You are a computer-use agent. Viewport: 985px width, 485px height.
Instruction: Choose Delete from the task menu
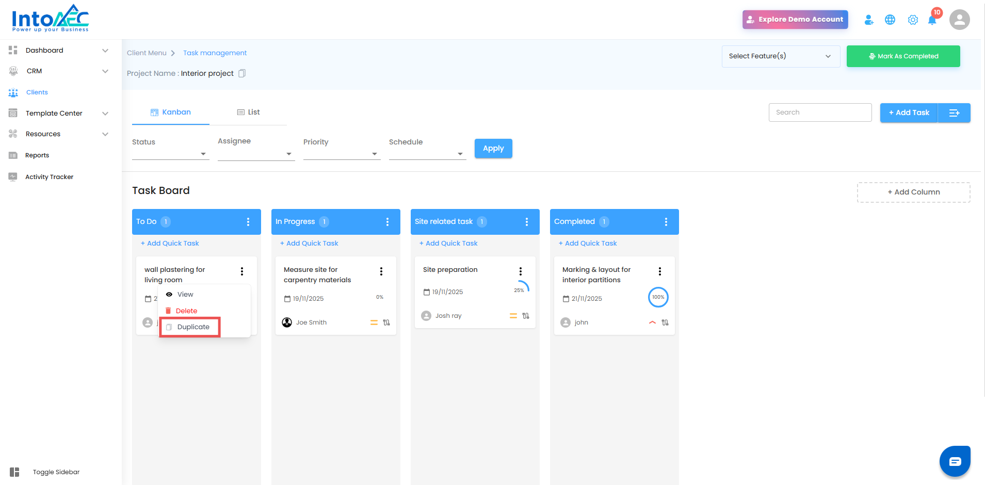coord(204,311)
